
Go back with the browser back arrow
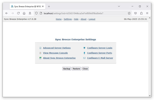click(x=7, y=13)
